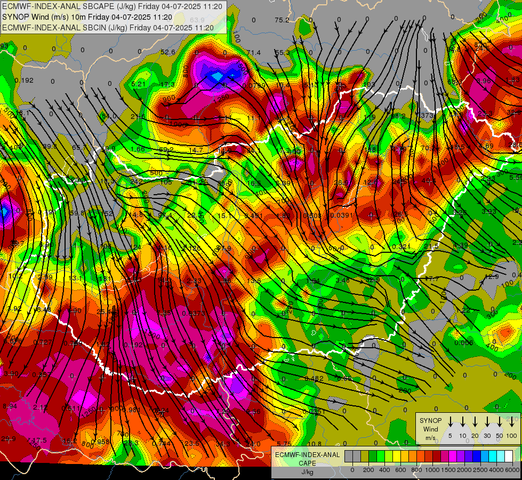522x480 pixels.
Task: Click the map value '3.48'
Action: pyautogui.click(x=343, y=280)
